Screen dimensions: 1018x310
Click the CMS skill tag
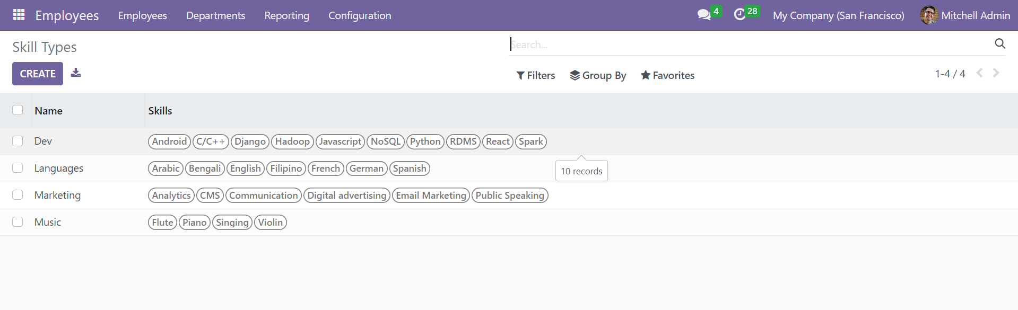click(210, 196)
